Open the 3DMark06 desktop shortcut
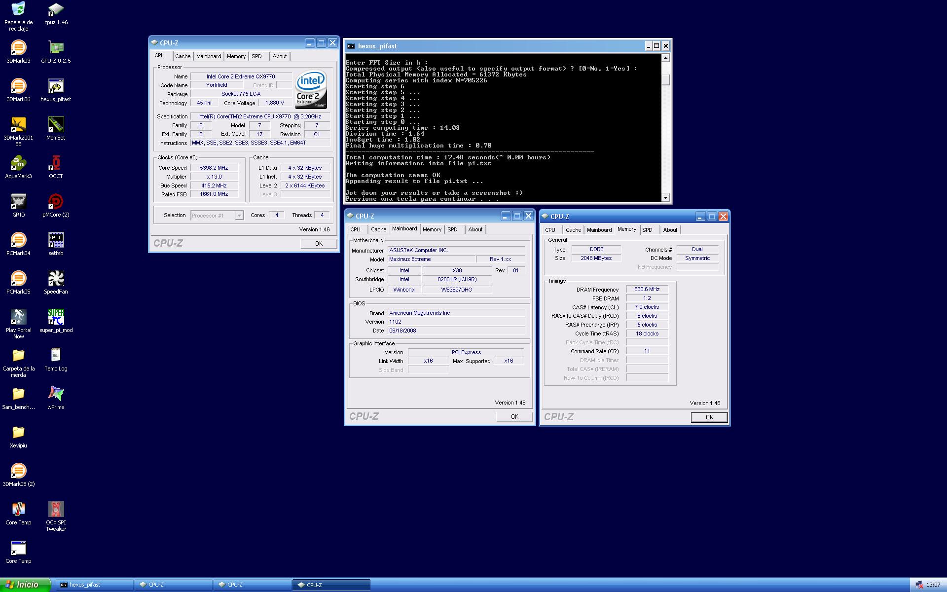This screenshot has width=947, height=592. 18,90
